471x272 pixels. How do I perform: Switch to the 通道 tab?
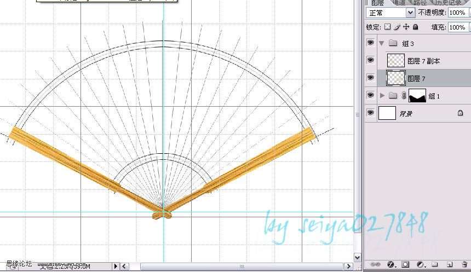(x=401, y=3)
